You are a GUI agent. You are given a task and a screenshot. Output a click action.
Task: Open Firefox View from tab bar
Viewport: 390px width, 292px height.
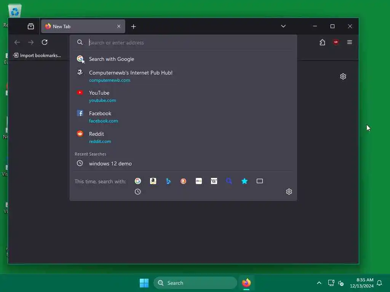click(x=31, y=26)
